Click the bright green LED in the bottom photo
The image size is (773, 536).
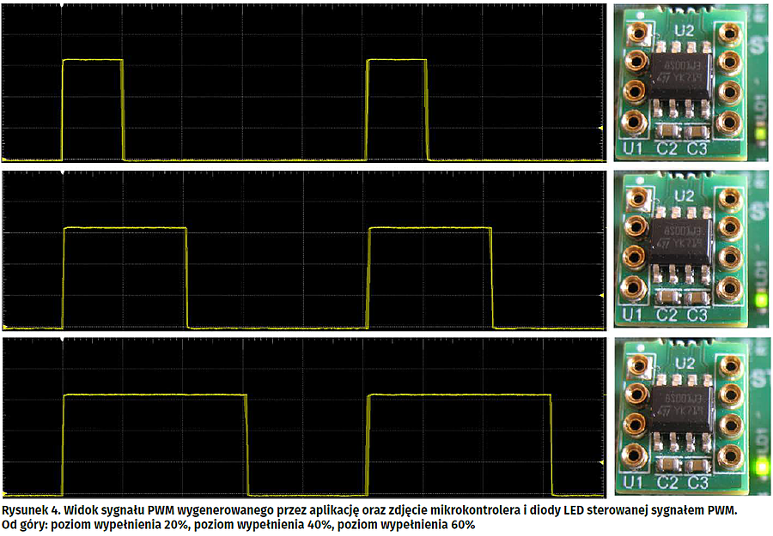pyautogui.click(x=759, y=467)
